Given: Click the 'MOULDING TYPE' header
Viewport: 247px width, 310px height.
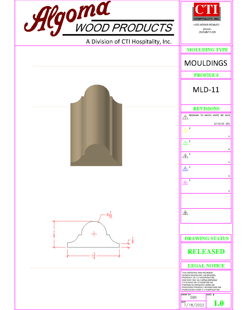Looking at the screenshot, I should tap(207, 50).
